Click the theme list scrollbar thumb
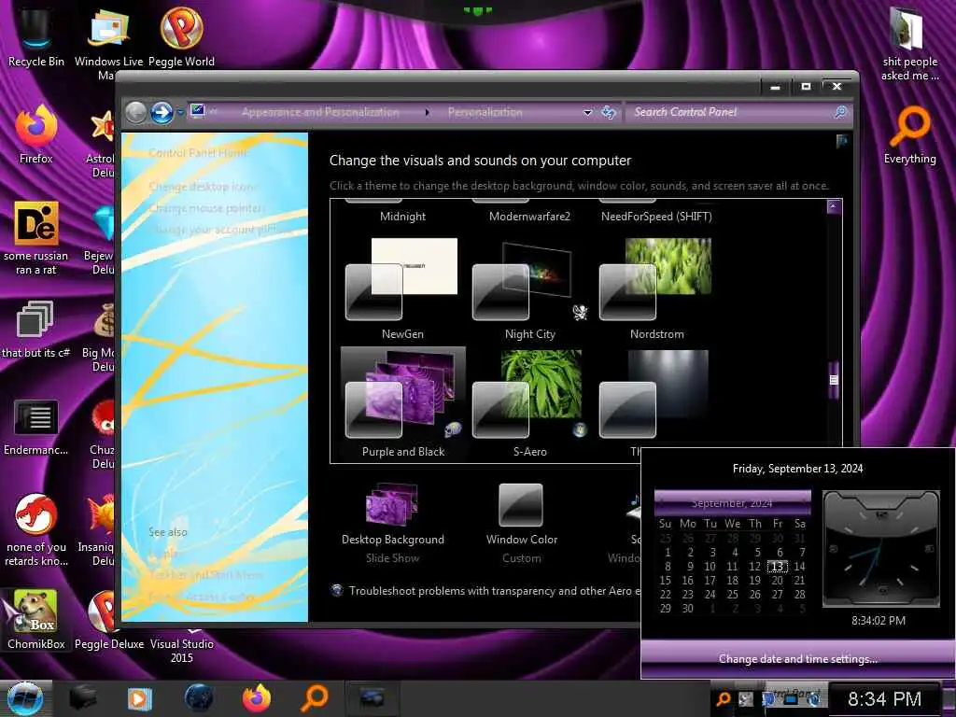This screenshot has height=717, width=956. pyautogui.click(x=834, y=380)
